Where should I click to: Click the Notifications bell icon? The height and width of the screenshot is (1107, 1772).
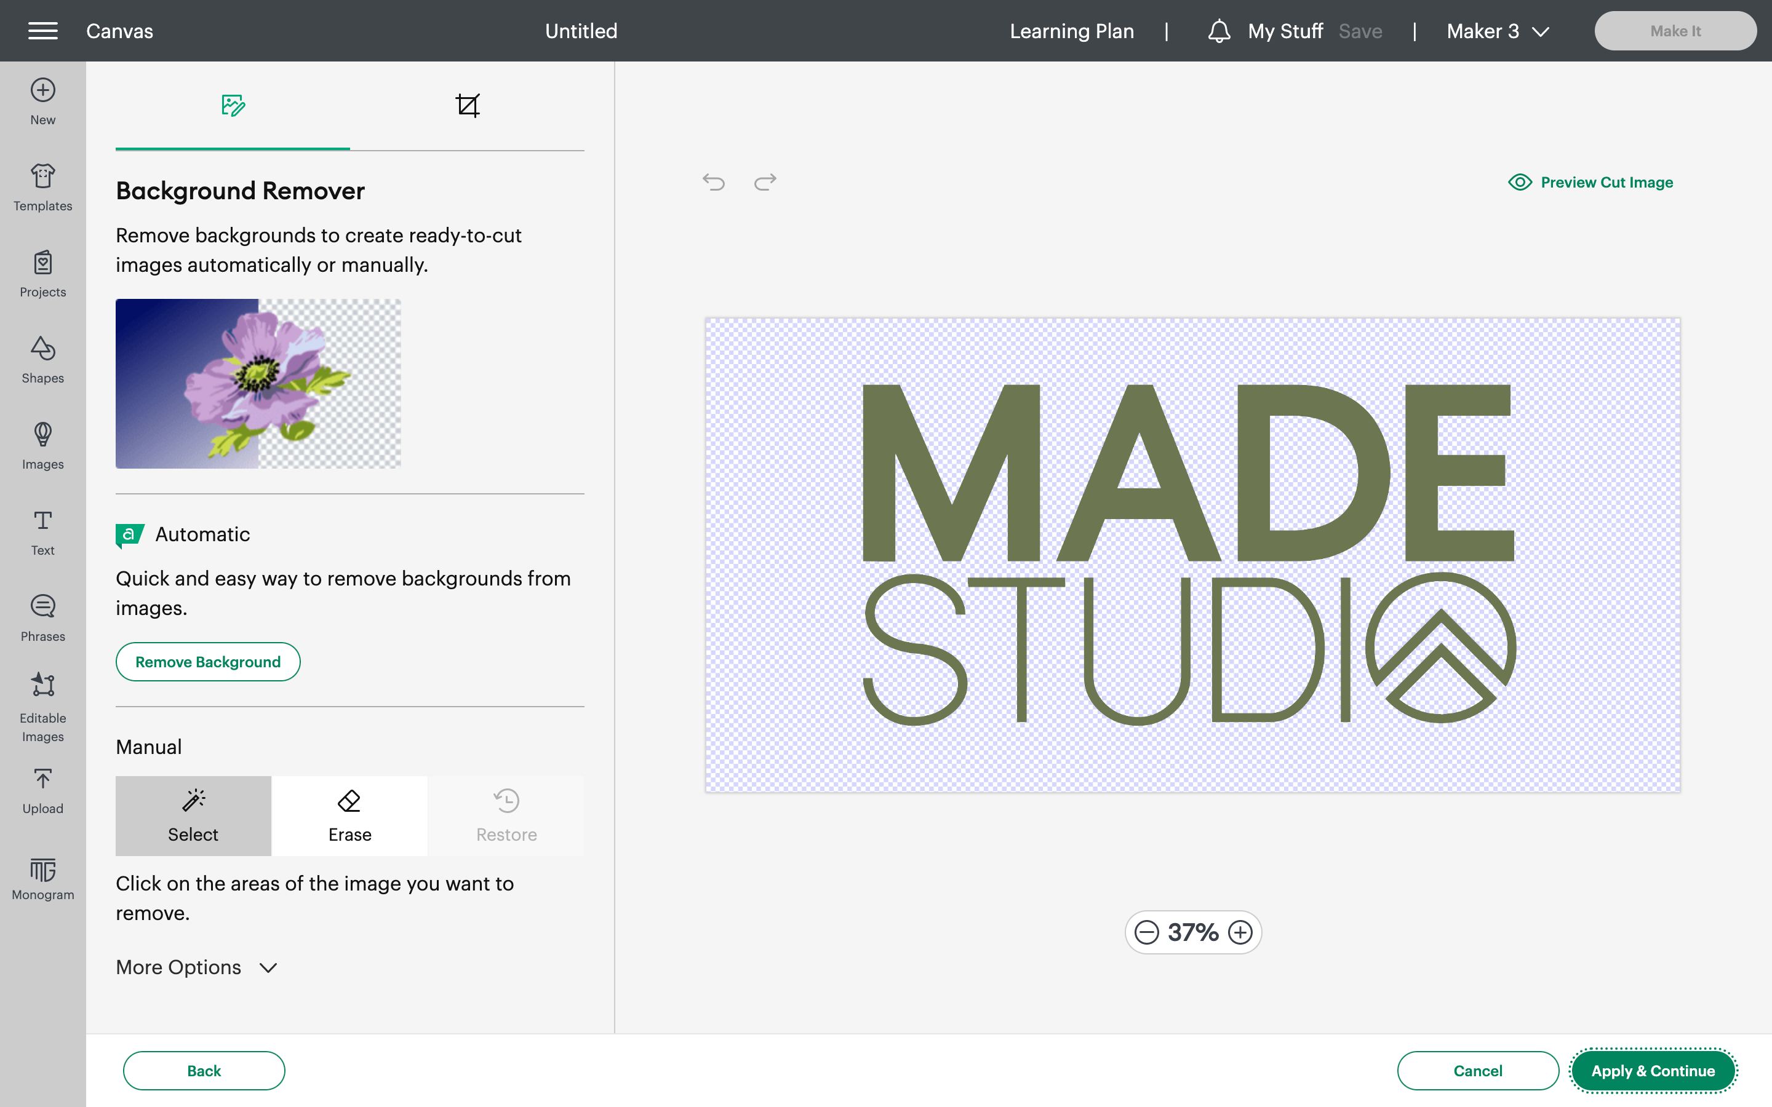(1218, 31)
